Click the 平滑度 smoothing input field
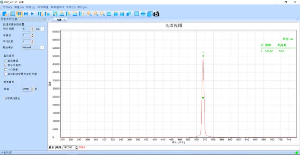The height and width of the screenshot is (155, 300). [x=26, y=35]
